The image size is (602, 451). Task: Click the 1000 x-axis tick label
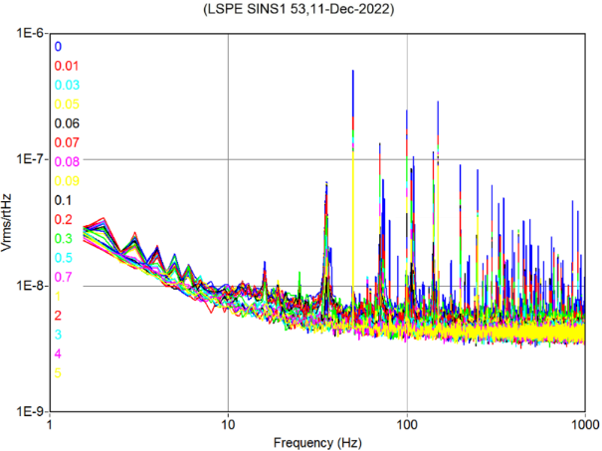[x=583, y=423]
